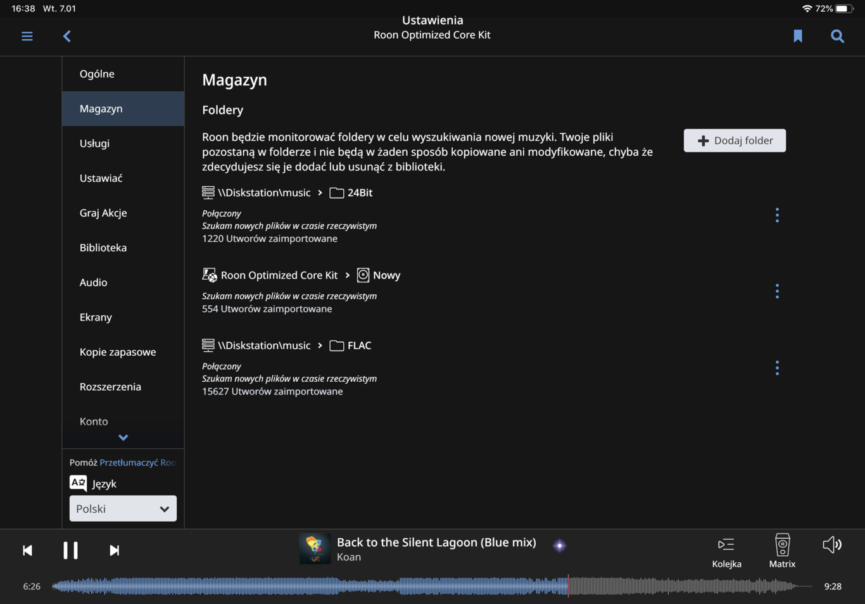865x604 pixels.
Task: Open options menu for Nowy folder
Action: (x=777, y=291)
